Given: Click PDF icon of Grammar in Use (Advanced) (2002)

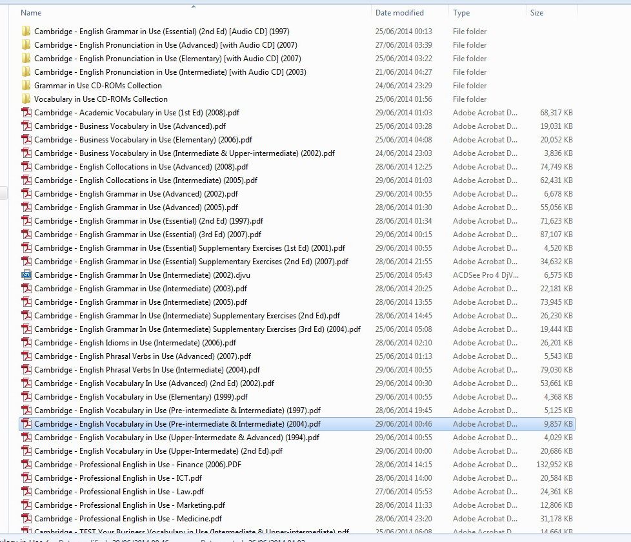Looking at the screenshot, I should (x=26, y=194).
